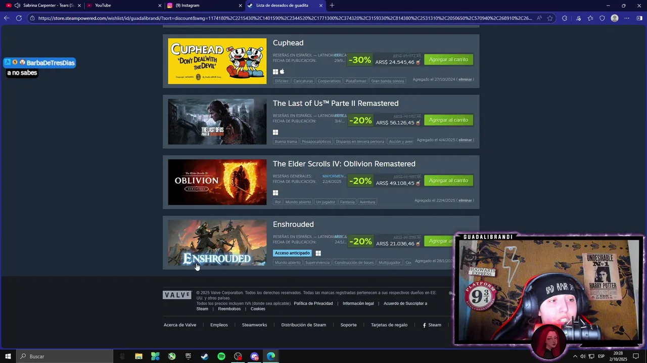Viewport: 647px width, 363px height.
Task: Open File Explorer from the taskbar
Action: [138, 356]
